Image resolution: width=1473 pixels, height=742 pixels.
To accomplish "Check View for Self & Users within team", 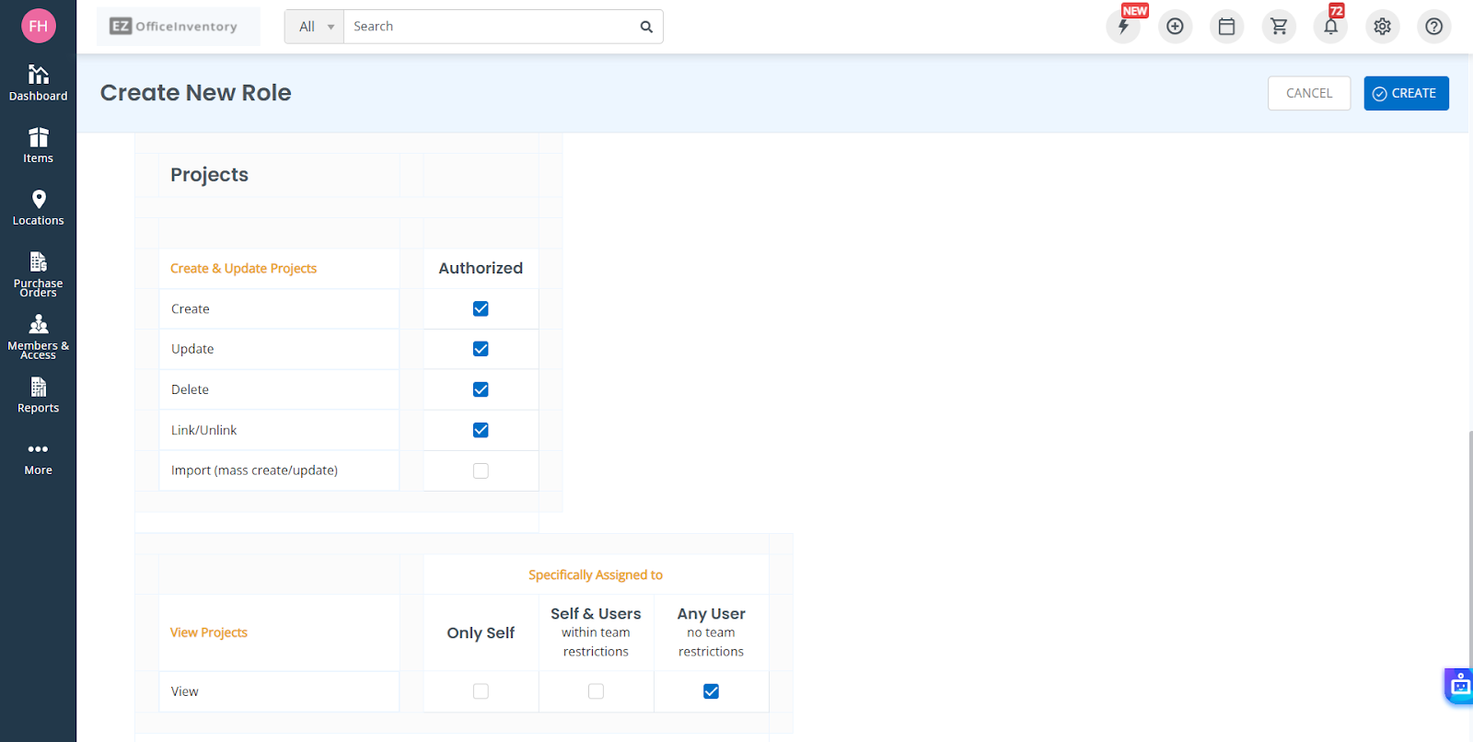I will 596,691.
